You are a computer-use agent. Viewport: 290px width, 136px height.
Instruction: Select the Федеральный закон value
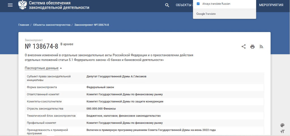coord(100,87)
